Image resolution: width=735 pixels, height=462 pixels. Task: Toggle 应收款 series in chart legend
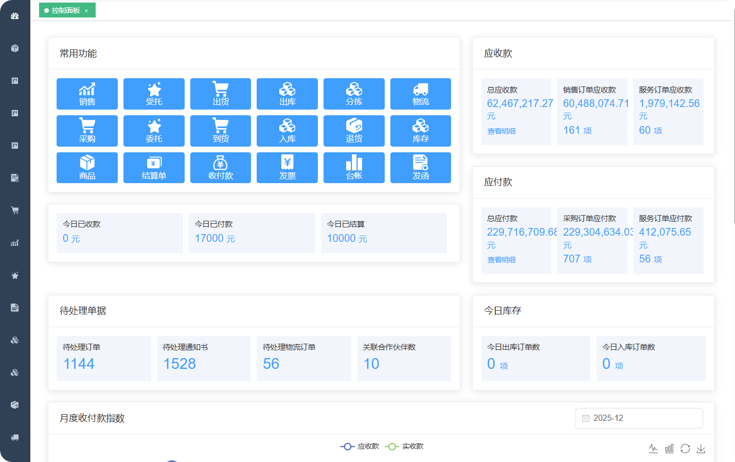coord(360,446)
